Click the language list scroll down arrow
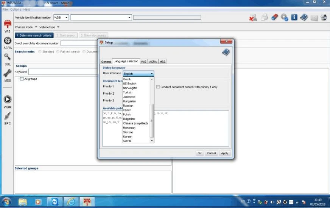The width and height of the screenshot is (330, 208). click(152, 141)
